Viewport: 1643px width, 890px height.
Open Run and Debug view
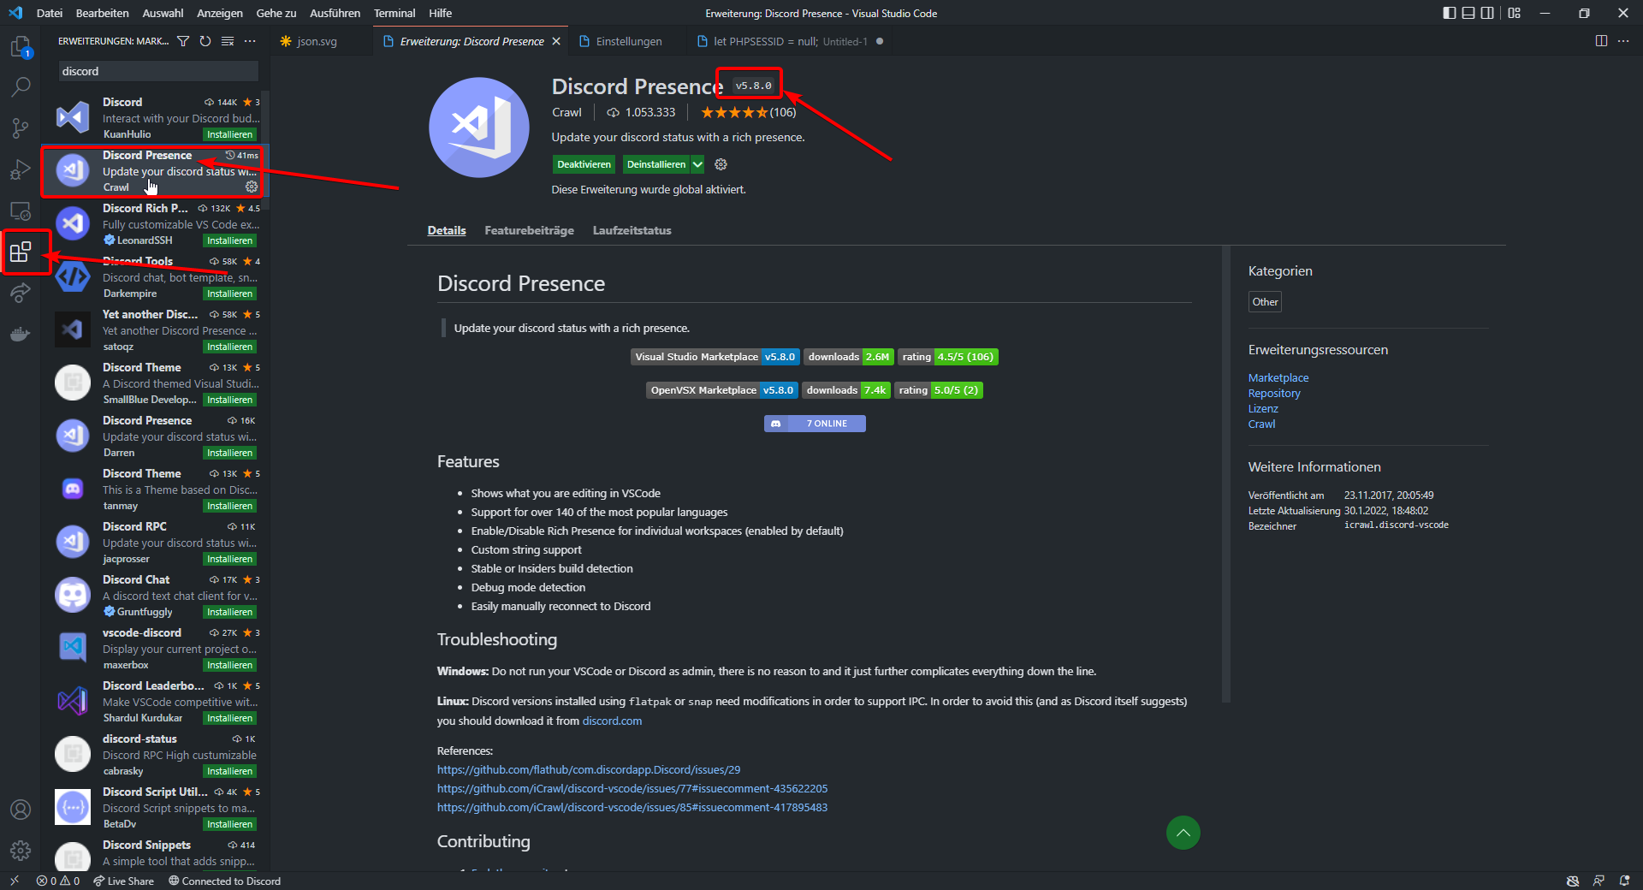[21, 169]
